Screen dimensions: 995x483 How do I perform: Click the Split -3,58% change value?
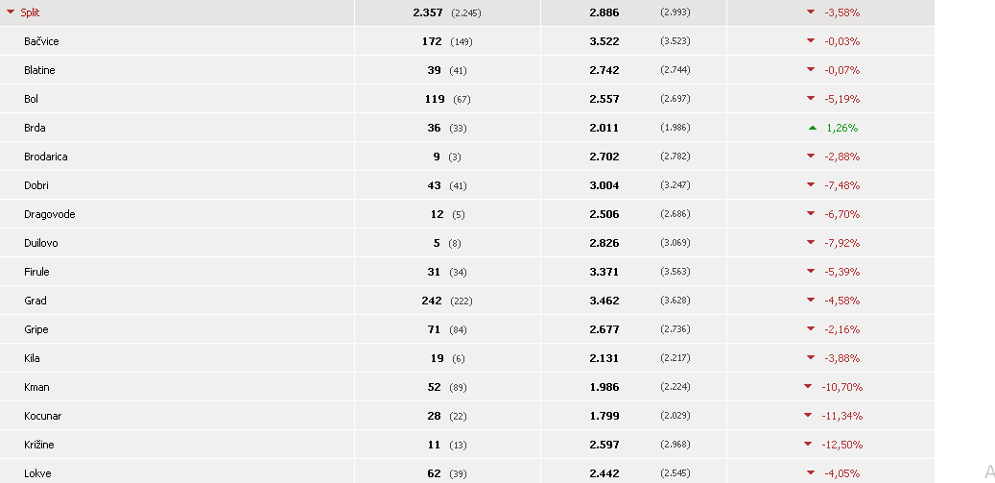(x=842, y=12)
